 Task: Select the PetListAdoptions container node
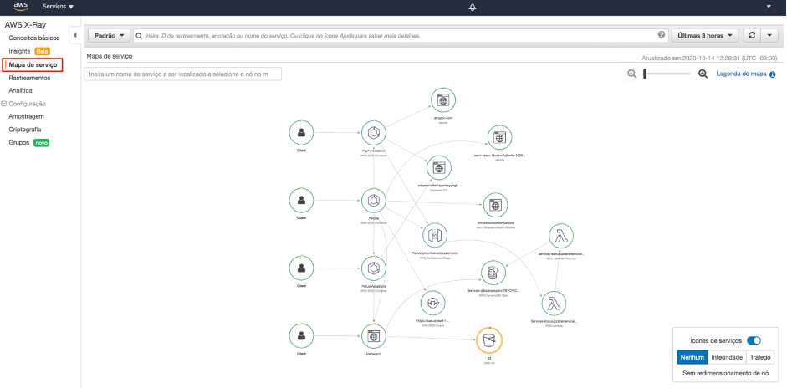pos(374,268)
